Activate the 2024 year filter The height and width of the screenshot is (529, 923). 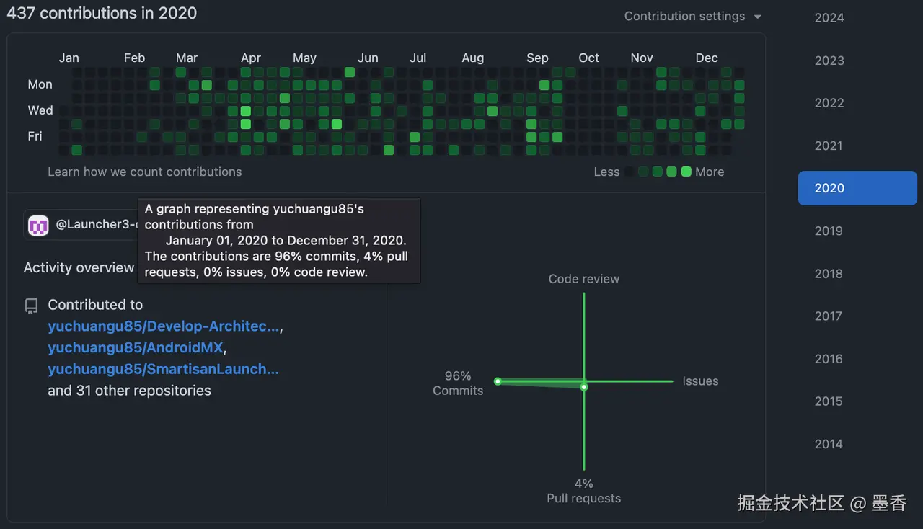click(828, 17)
